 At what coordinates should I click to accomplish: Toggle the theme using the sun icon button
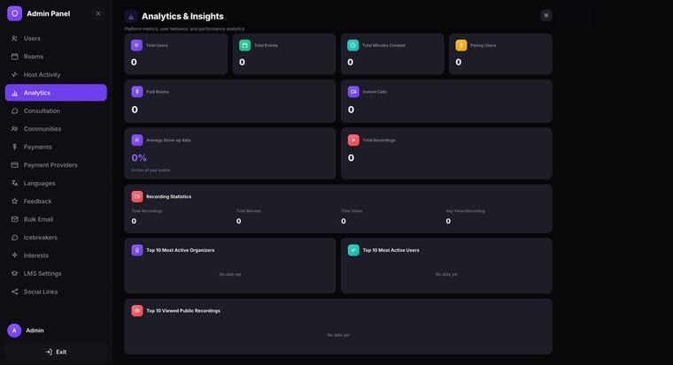[546, 15]
